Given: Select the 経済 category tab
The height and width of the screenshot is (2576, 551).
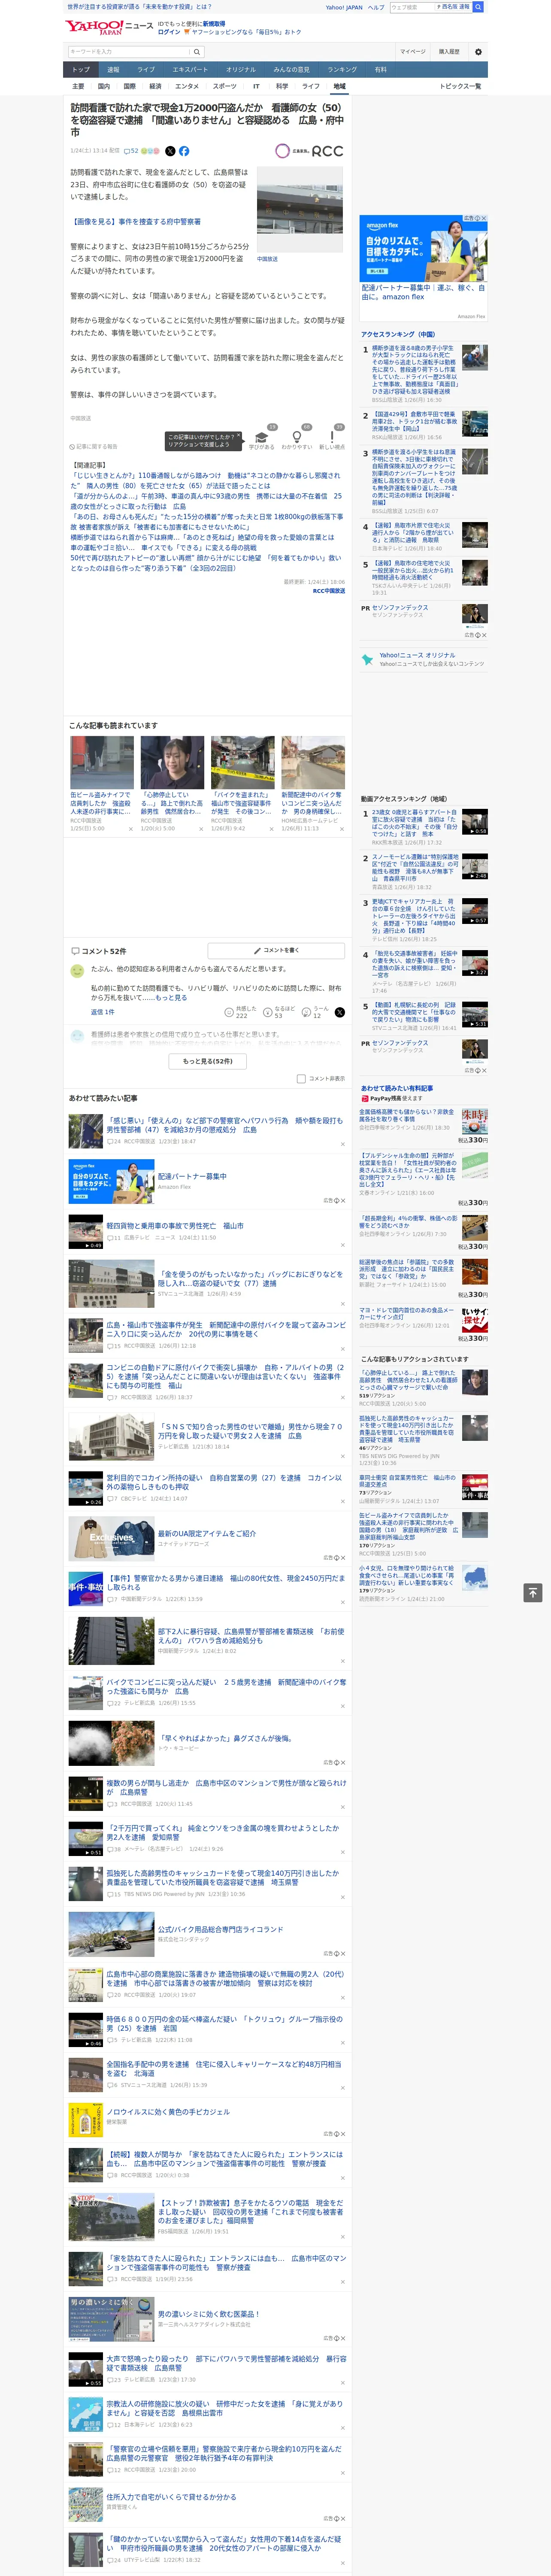Looking at the screenshot, I should tap(155, 86).
